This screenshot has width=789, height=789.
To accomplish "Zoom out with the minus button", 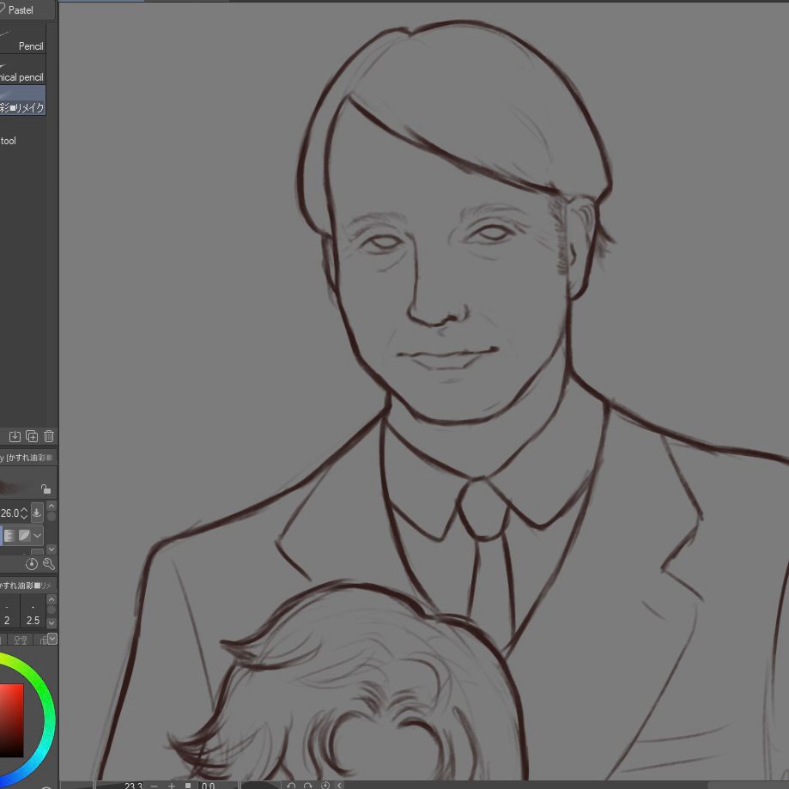I will (x=155, y=786).
